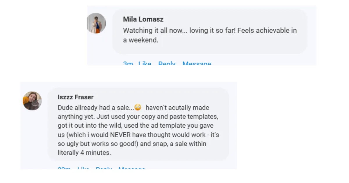Like Mila Lomasz's comment
Screen dimensions: 349x183
145,64
